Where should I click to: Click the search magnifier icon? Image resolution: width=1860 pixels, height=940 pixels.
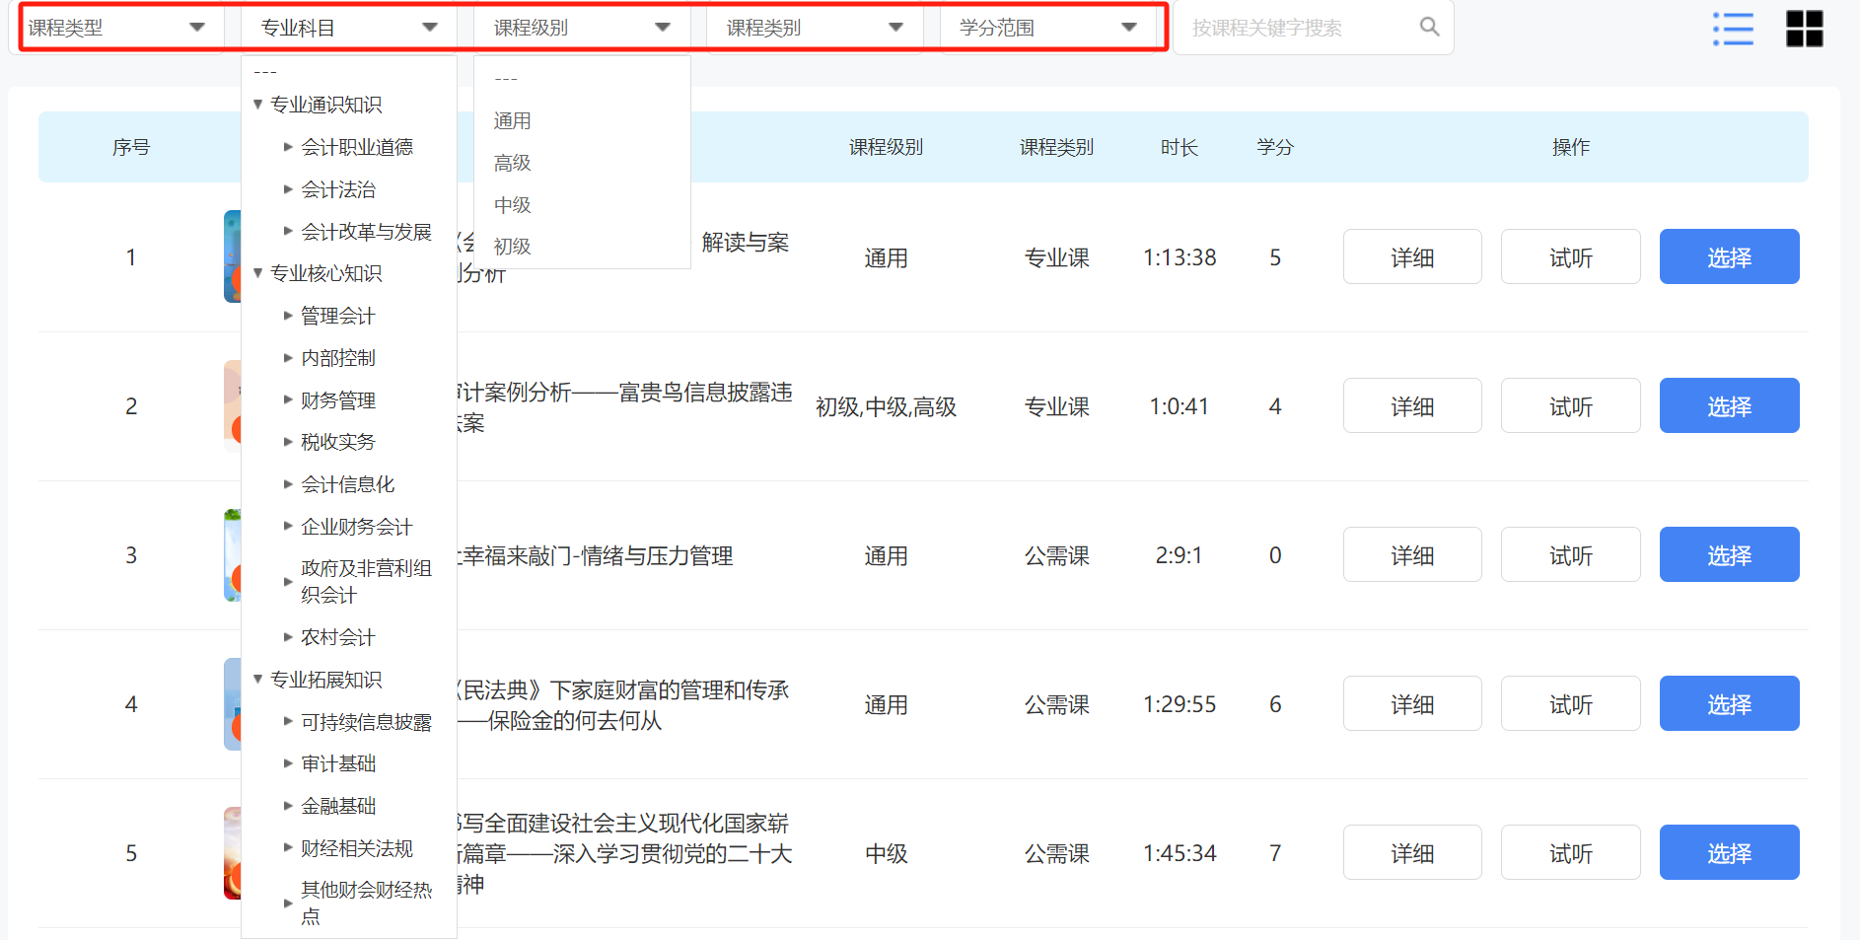click(1429, 28)
